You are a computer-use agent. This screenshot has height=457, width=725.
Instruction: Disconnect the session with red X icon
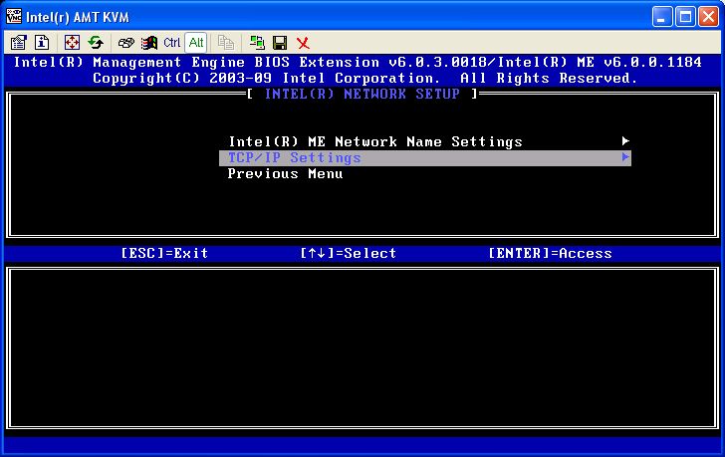tap(303, 43)
